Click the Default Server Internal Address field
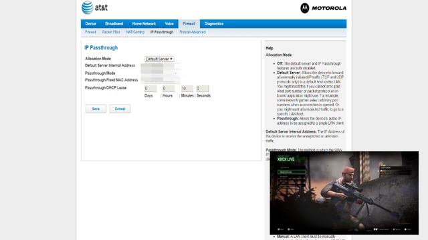 [160, 65]
